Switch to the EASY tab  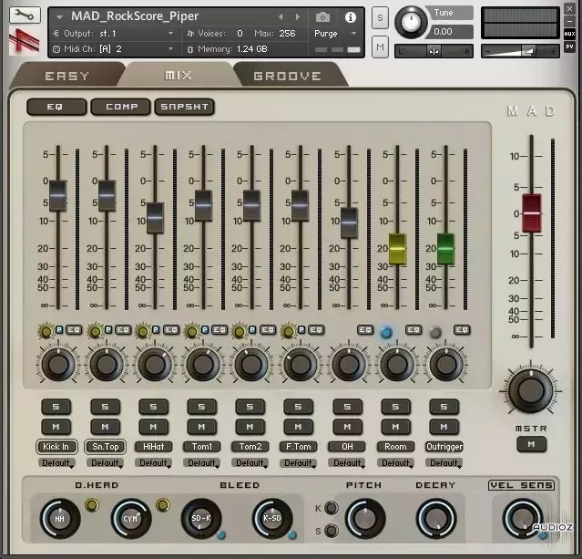tap(66, 76)
